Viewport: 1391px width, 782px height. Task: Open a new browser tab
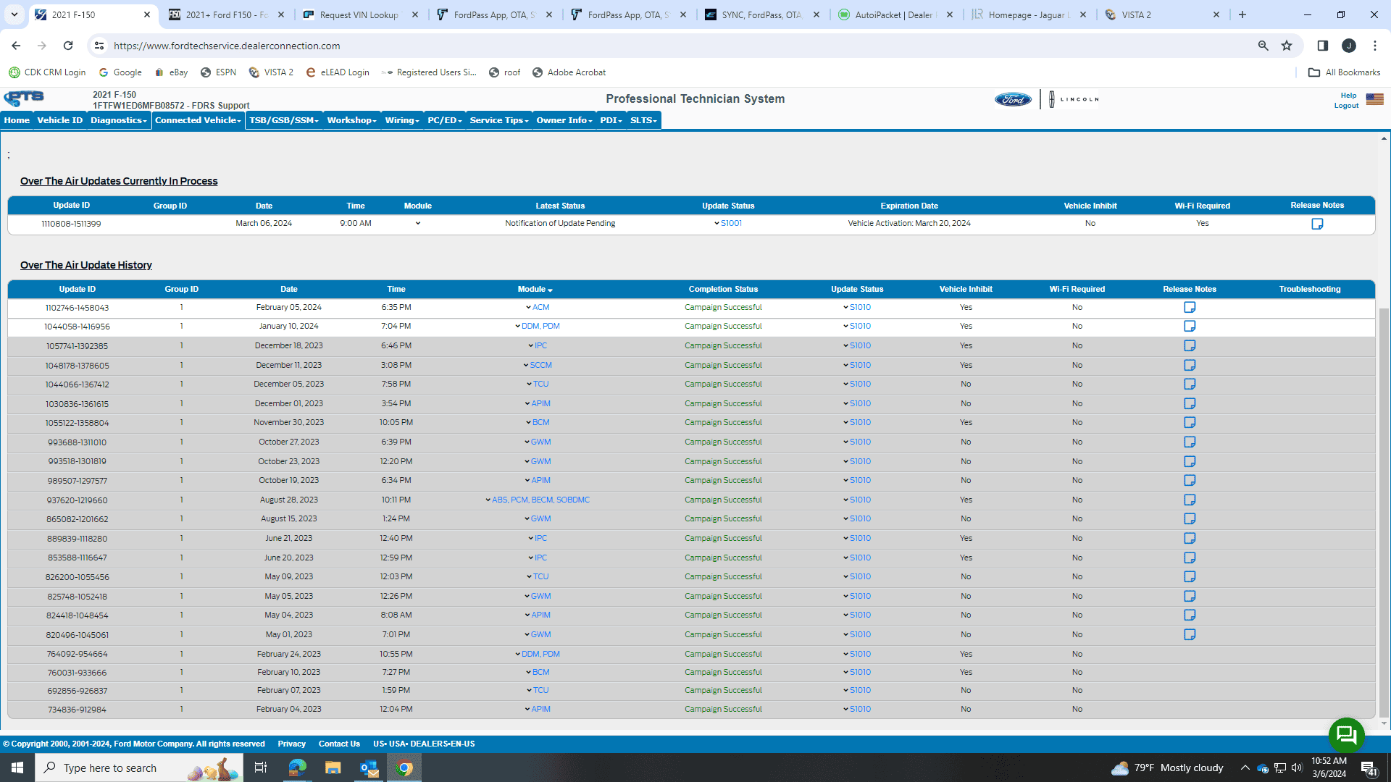click(x=1242, y=14)
